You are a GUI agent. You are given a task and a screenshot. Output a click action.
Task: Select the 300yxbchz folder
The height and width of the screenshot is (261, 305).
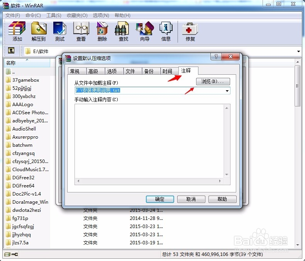click(x=20, y=96)
